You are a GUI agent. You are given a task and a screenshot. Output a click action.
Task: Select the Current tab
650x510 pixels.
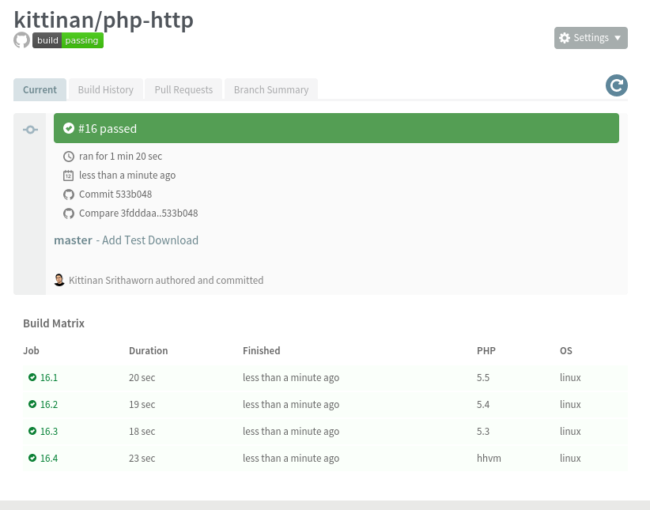[x=40, y=89]
